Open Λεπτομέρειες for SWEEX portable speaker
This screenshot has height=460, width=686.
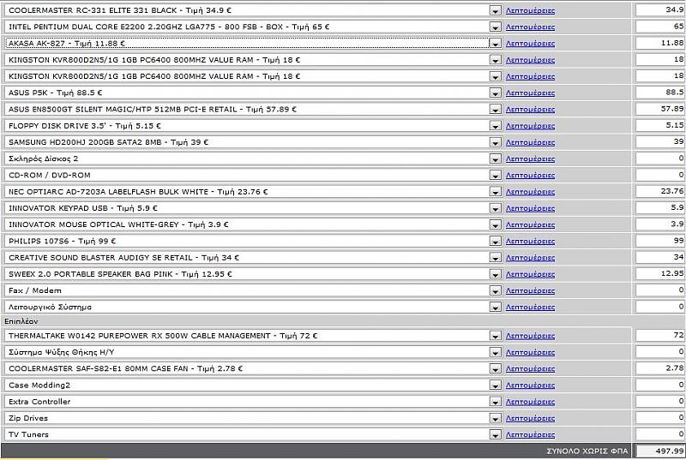pyautogui.click(x=530, y=274)
